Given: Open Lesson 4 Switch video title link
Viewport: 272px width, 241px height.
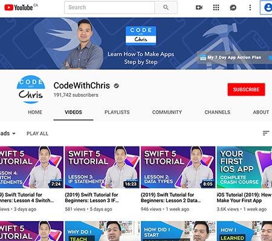Looking at the screenshot, I should (27, 197).
